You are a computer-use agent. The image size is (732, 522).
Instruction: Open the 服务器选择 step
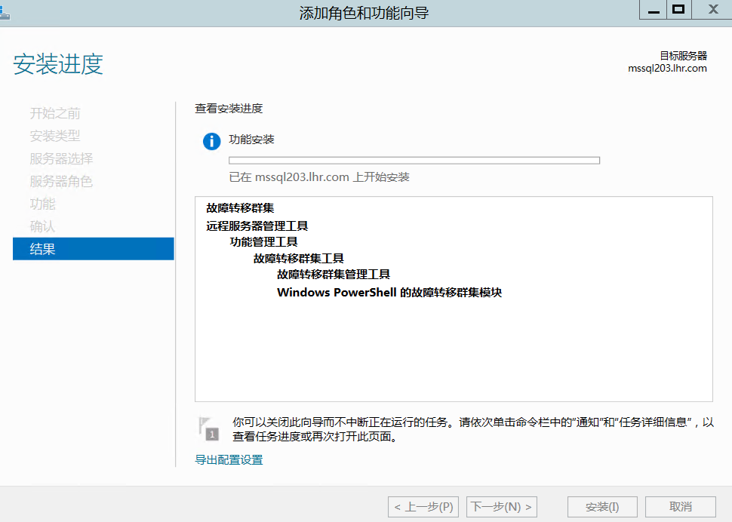tap(61, 159)
